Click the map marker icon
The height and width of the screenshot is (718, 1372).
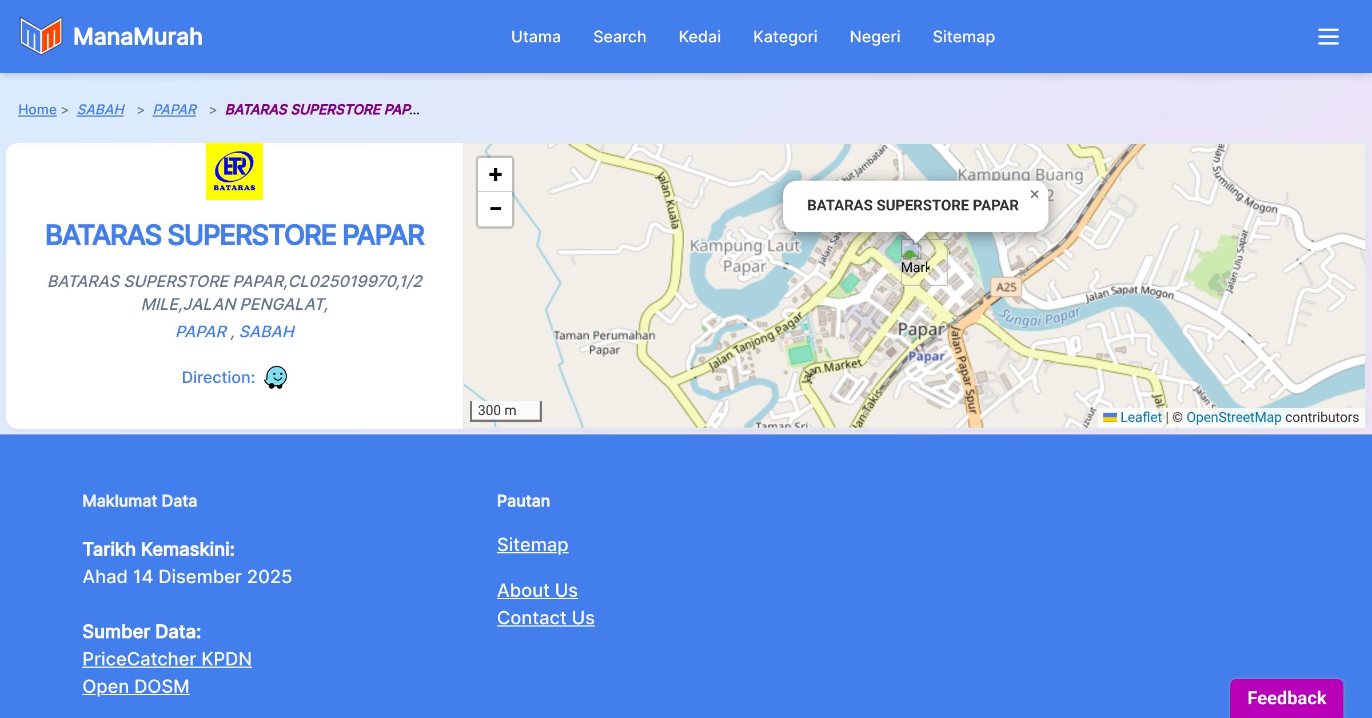click(x=912, y=252)
